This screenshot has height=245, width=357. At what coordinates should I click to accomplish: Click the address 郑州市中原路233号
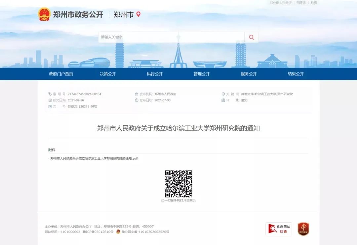pos(117,227)
